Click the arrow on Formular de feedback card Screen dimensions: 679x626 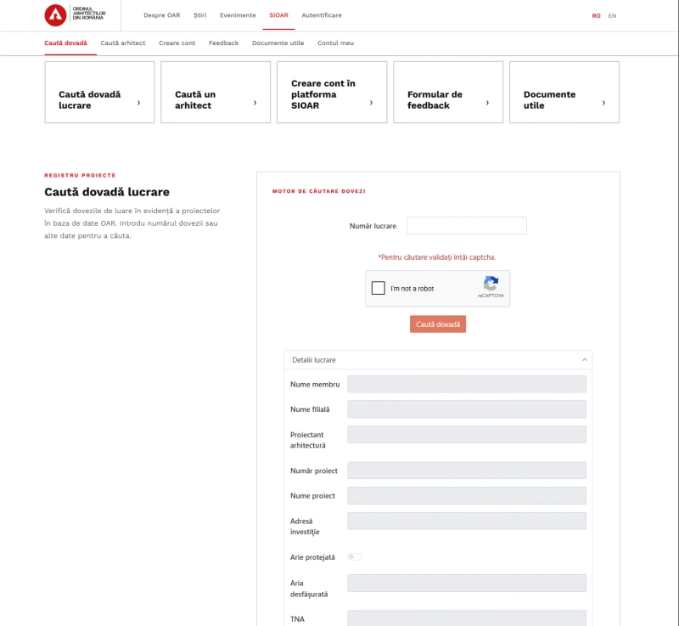[487, 103]
